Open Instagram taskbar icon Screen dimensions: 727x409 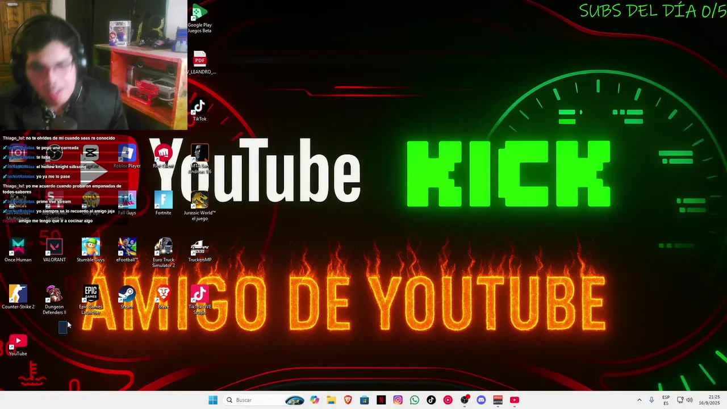coord(398,400)
